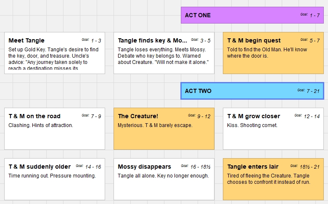
Task: Select the ACT TWO header card
Action: pyautogui.click(x=252, y=91)
